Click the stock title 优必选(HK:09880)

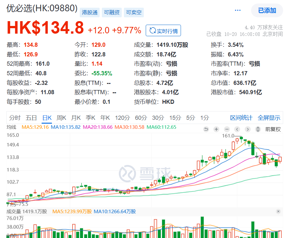click(42, 8)
